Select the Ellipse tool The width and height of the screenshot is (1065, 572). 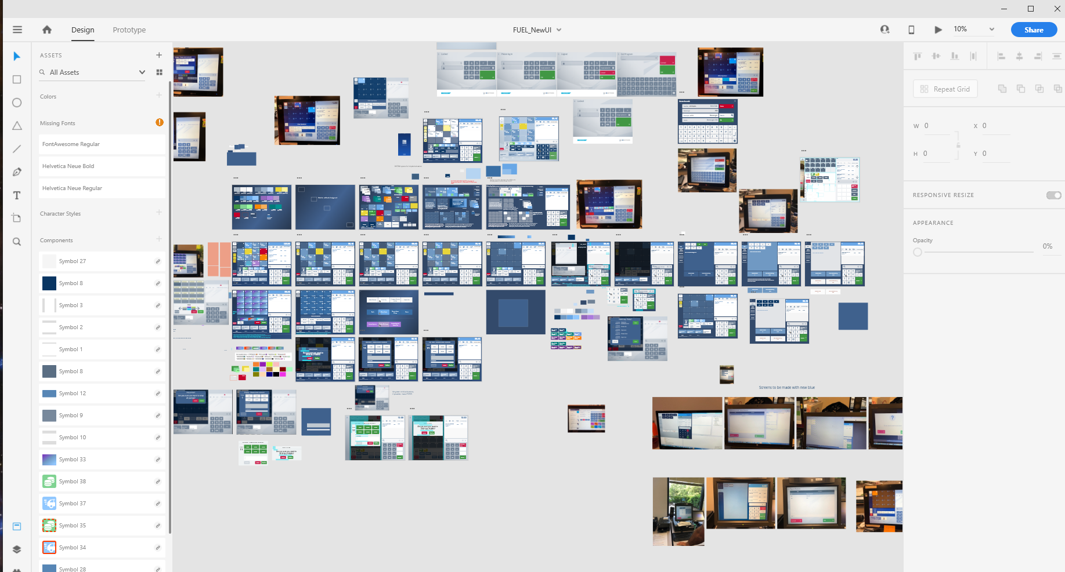pyautogui.click(x=17, y=103)
